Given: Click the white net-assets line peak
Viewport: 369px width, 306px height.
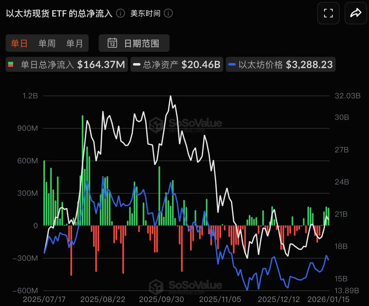Looking at the screenshot, I should (170, 96).
